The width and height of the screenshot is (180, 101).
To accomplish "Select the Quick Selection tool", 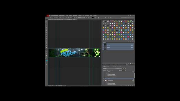I will [x=46, y=27].
